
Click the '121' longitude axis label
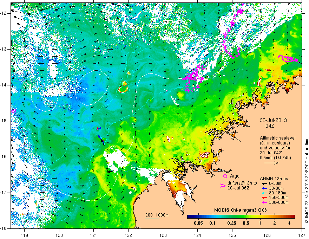click(94, 235)
